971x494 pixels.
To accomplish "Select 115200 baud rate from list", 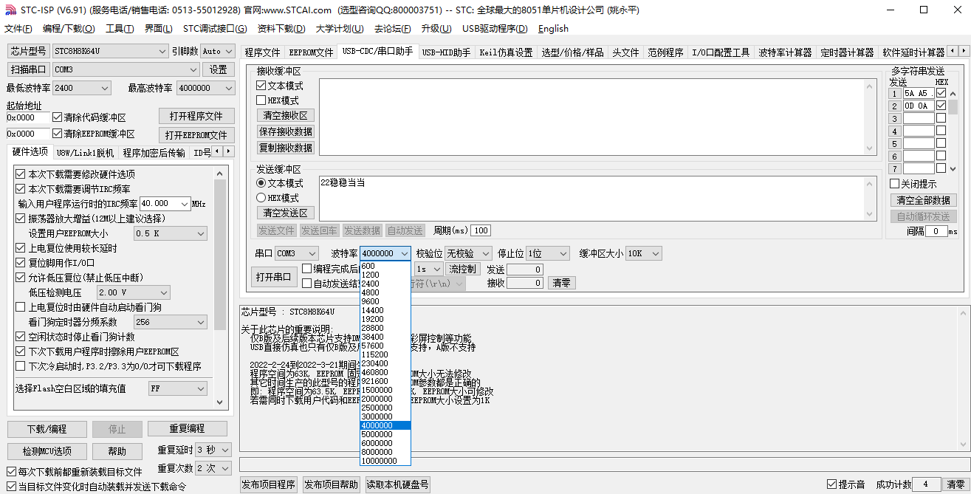I will [x=385, y=354].
